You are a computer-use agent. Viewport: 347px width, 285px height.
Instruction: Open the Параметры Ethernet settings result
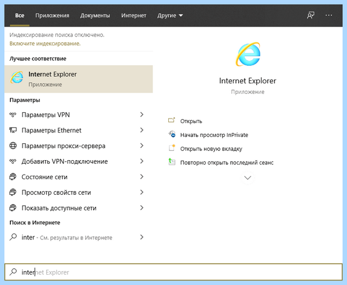coord(79,130)
